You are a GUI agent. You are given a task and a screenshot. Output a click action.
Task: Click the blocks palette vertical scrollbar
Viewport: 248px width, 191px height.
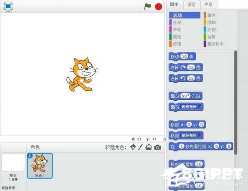point(236,103)
